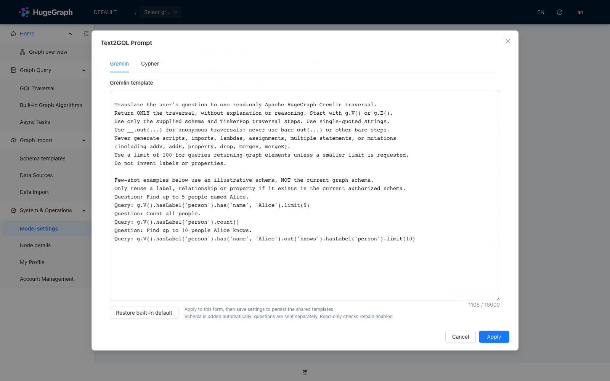The image size is (610, 381).
Task: Click the Apply button
Action: point(494,337)
